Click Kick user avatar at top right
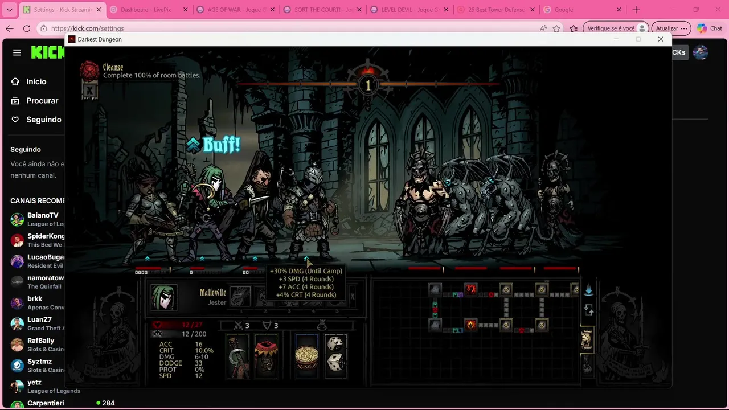Image resolution: width=729 pixels, height=410 pixels. click(701, 52)
